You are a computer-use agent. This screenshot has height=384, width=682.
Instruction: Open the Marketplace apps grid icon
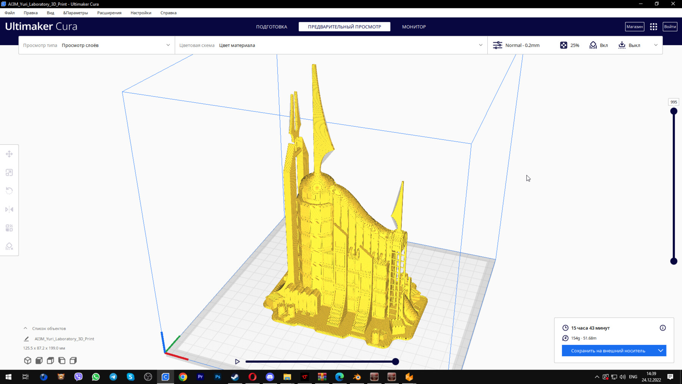pos(653,27)
